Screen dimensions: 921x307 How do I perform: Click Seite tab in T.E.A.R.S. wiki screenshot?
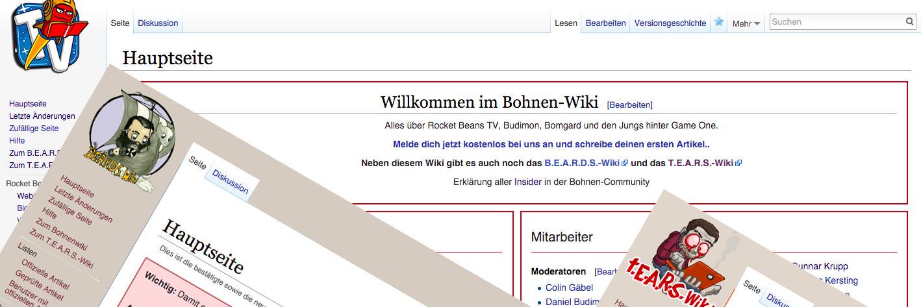751,286
